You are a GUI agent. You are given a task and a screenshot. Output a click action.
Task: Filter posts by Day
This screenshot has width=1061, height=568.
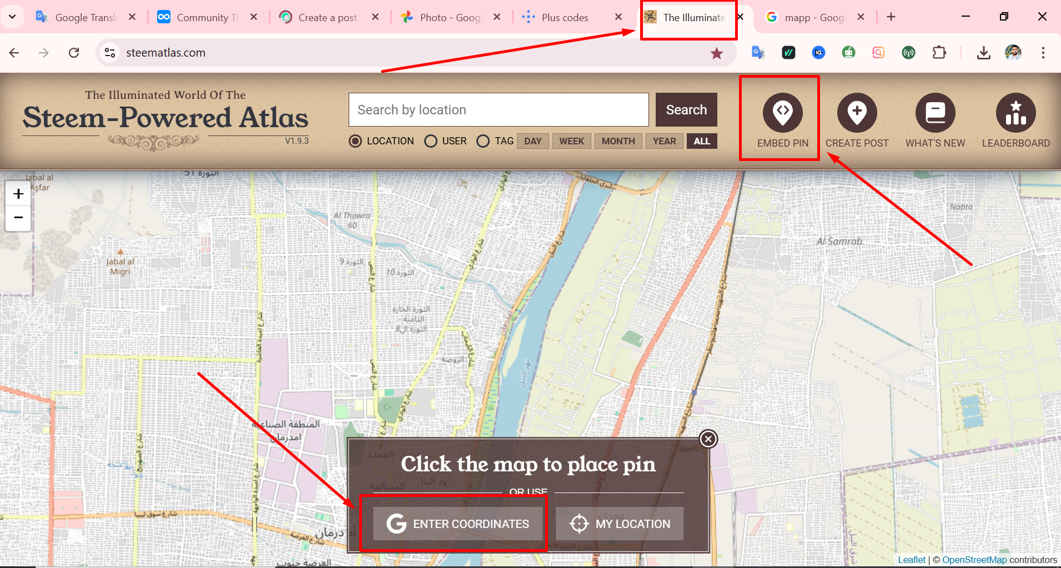coord(533,141)
